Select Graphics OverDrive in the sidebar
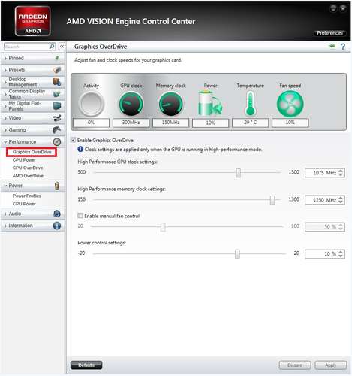The image size is (352, 376). pyautogui.click(x=32, y=152)
